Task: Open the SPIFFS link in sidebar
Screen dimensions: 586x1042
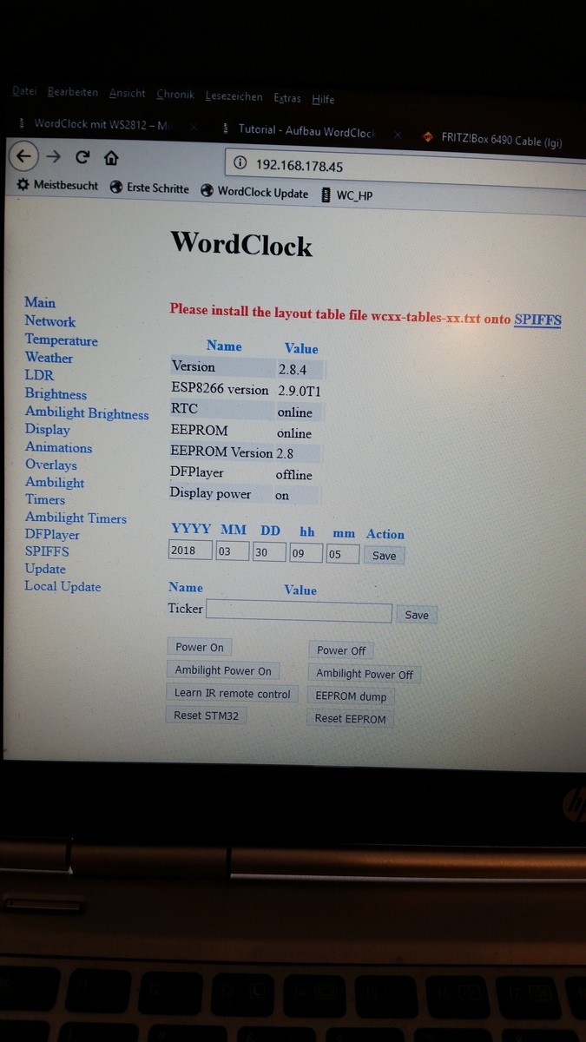Action: (x=47, y=551)
